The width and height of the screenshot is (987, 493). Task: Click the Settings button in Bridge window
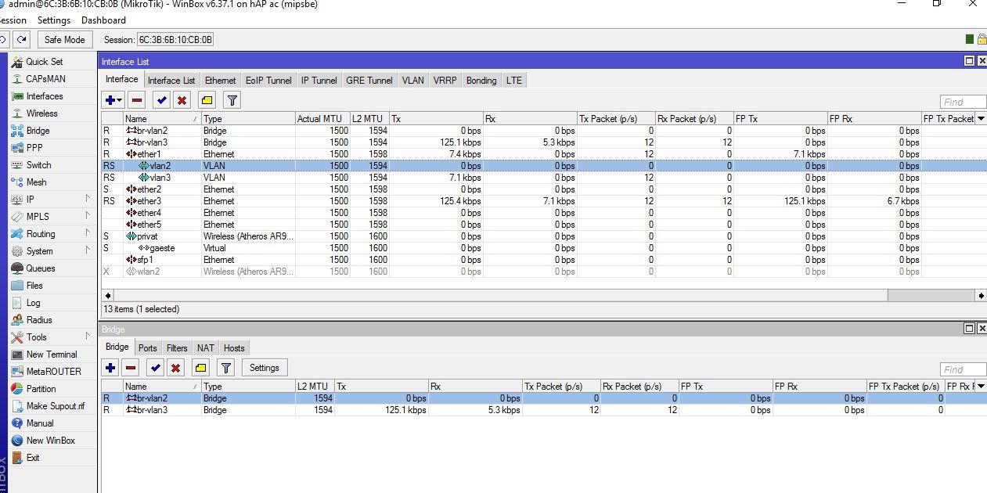pyautogui.click(x=265, y=368)
